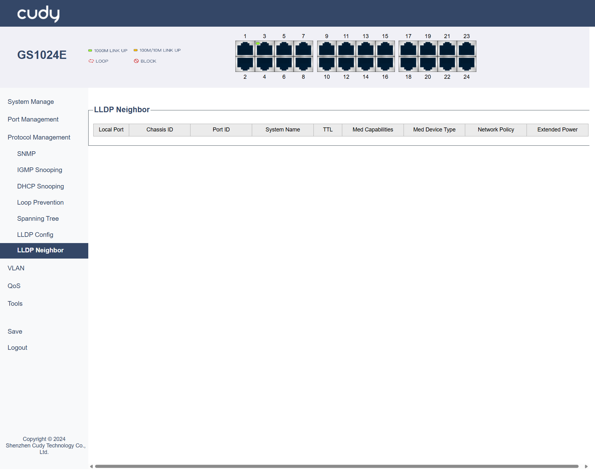Viewport: 595px width, 470px height.
Task: Click the scrollbar right arrow
Action: click(586, 466)
